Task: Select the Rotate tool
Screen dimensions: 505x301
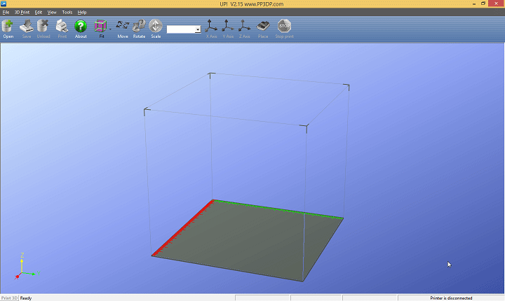Action: tap(139, 28)
